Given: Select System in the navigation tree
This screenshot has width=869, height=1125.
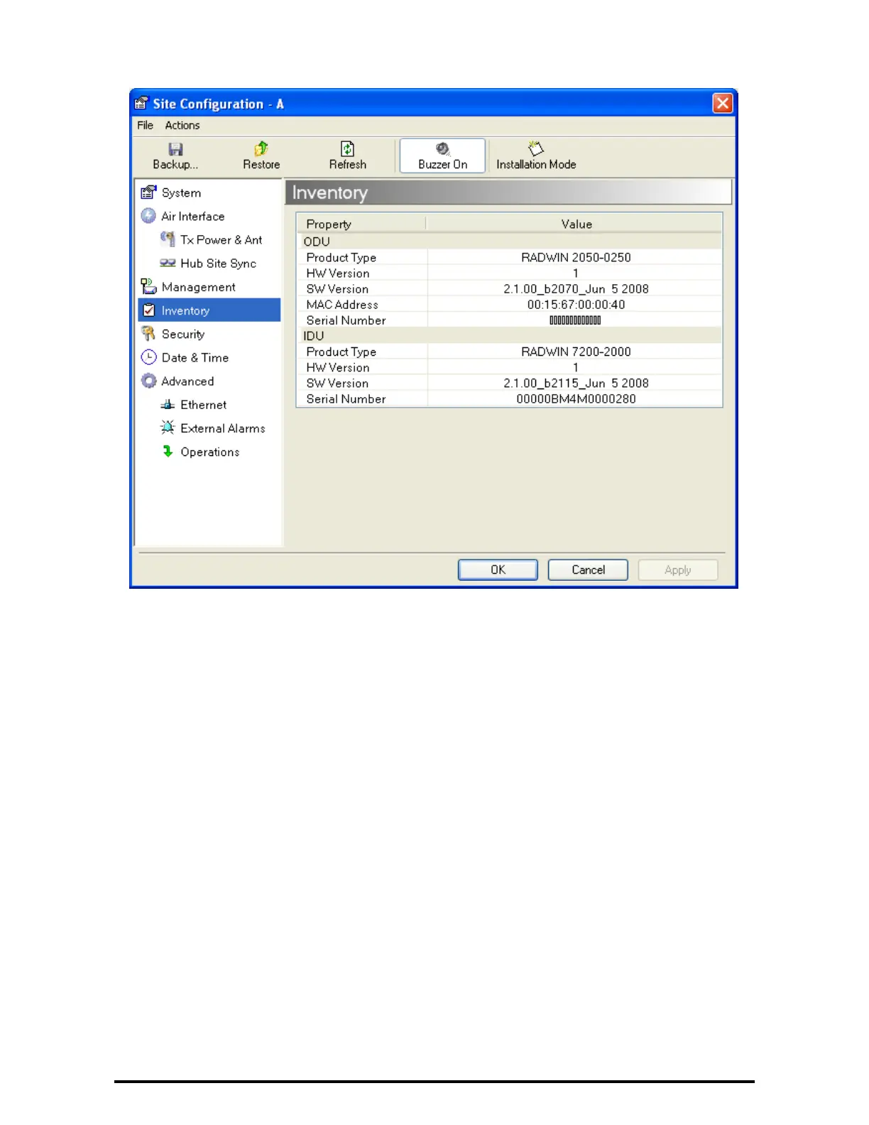Looking at the screenshot, I should point(181,193).
